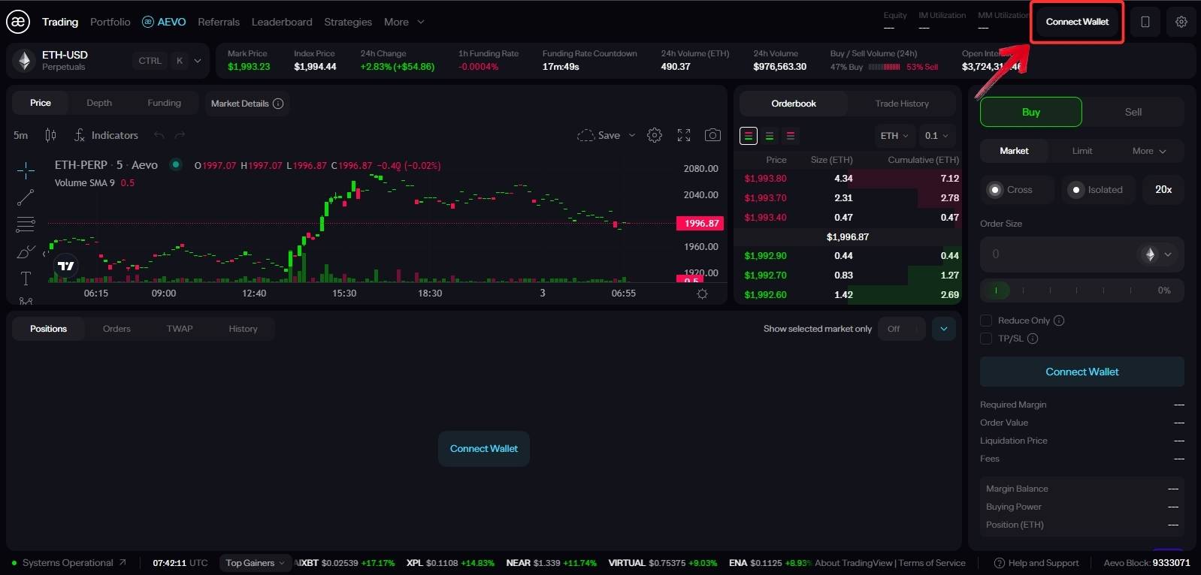Select text annotation tool

(26, 278)
